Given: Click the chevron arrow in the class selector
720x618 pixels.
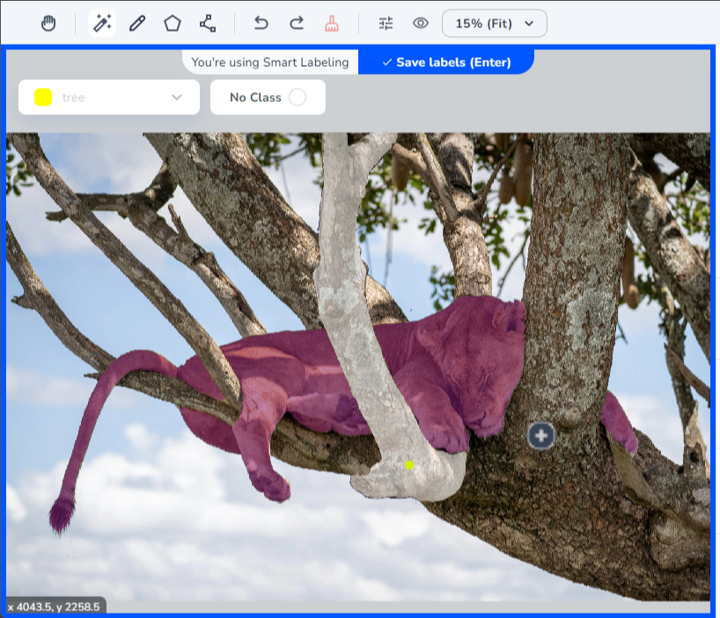Looking at the screenshot, I should 177,98.
